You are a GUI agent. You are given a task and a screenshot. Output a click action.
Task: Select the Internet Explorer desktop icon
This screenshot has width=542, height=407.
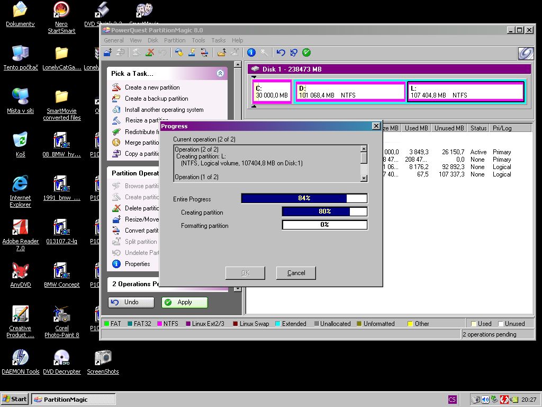click(x=21, y=191)
